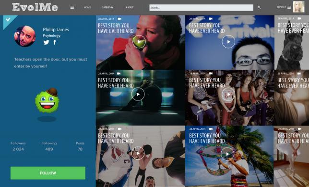Open the CATEGORY menu item

(x=107, y=8)
